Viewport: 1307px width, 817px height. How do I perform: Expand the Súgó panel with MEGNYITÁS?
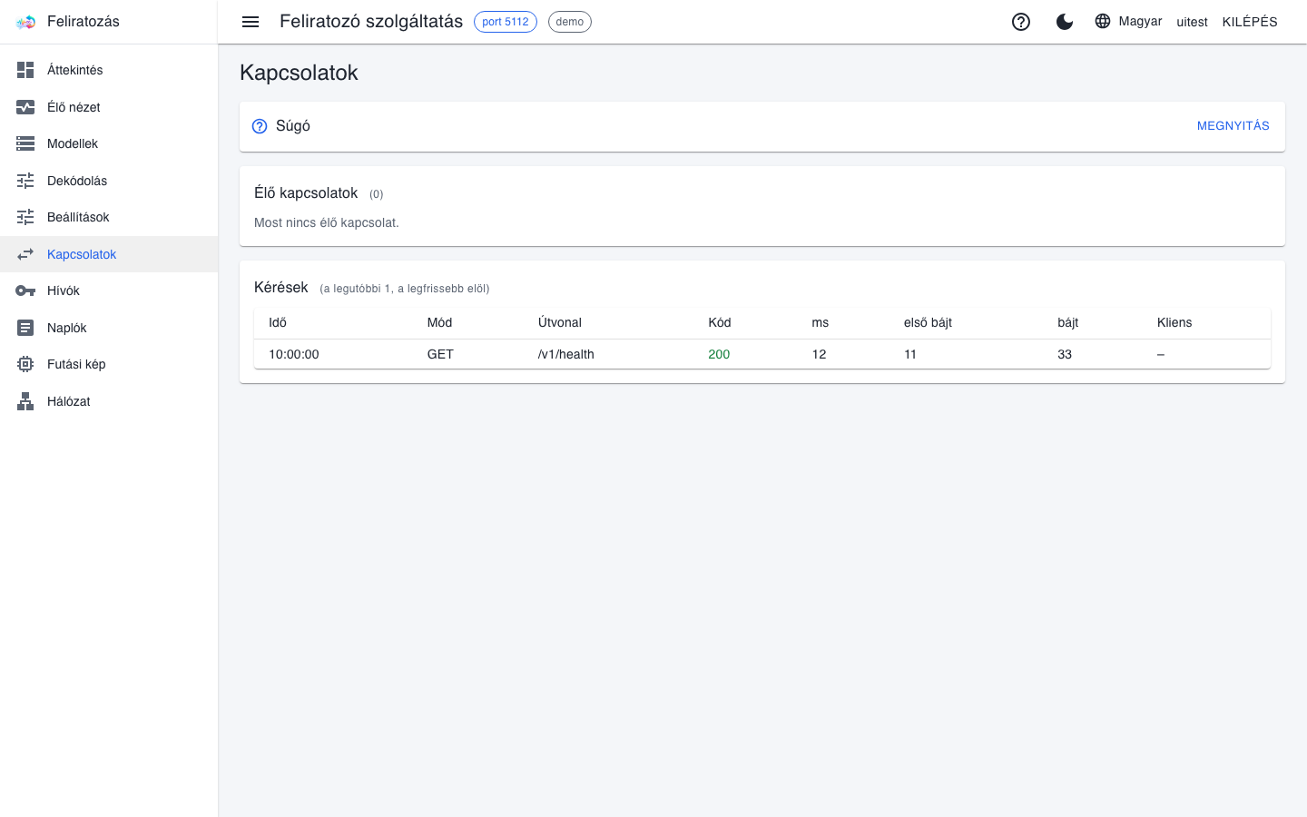pyautogui.click(x=1233, y=126)
